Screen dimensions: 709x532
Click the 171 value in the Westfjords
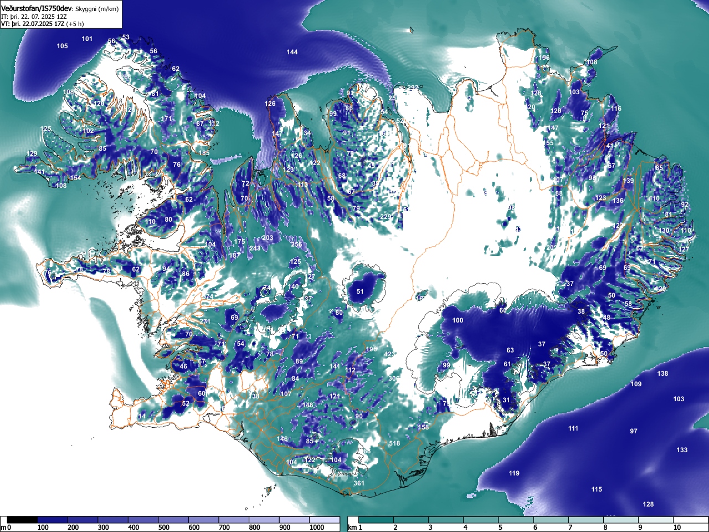point(166,119)
